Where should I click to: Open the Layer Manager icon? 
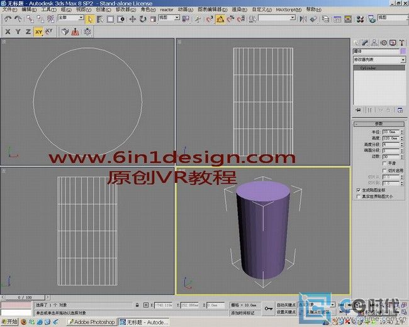325,19
